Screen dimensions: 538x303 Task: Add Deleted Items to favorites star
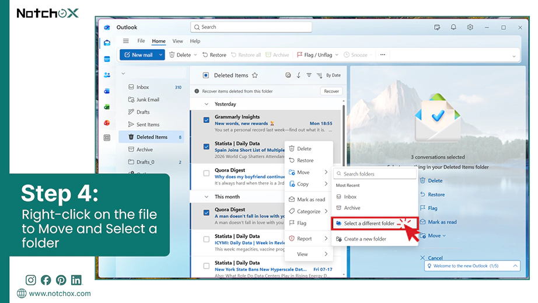coord(254,75)
